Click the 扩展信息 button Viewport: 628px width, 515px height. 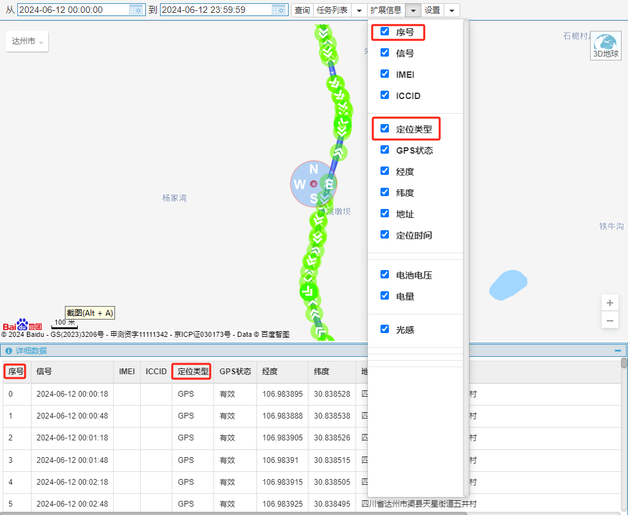pyautogui.click(x=386, y=10)
